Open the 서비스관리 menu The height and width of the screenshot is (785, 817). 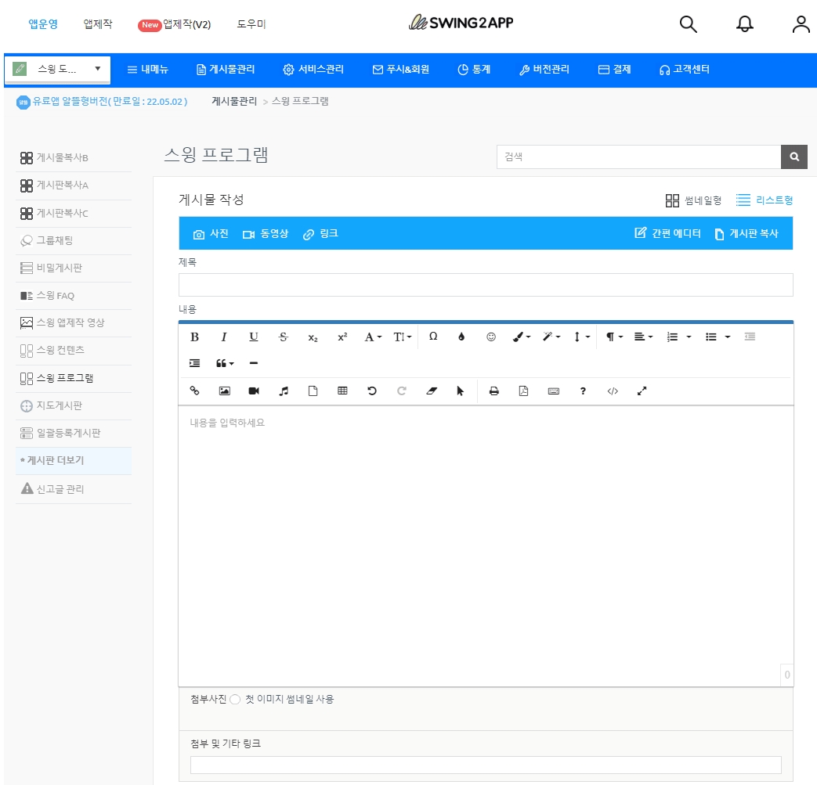[313, 70]
